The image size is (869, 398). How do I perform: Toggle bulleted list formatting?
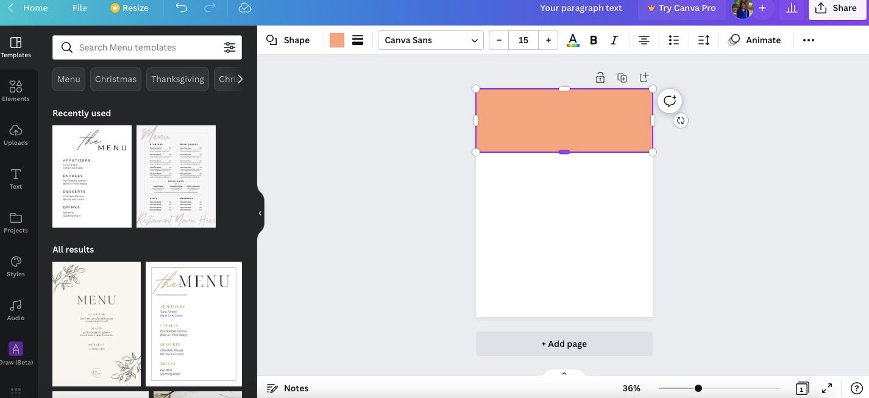coord(674,40)
